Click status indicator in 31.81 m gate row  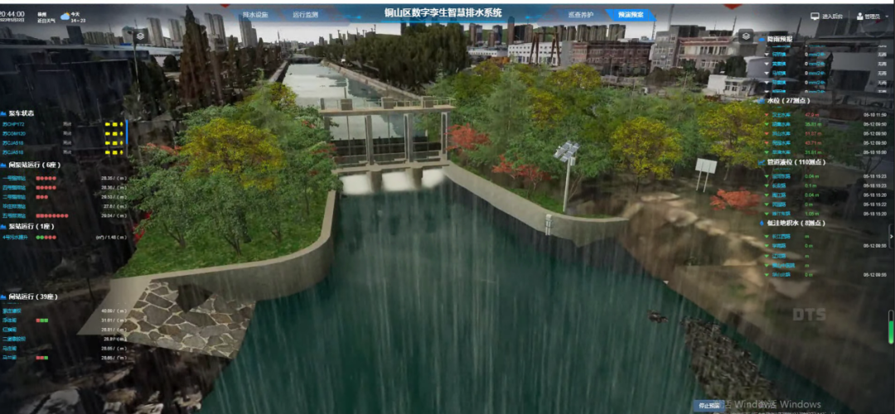click(x=41, y=320)
